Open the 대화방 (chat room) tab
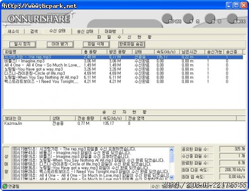This screenshot has width=249, height=191. click(111, 31)
